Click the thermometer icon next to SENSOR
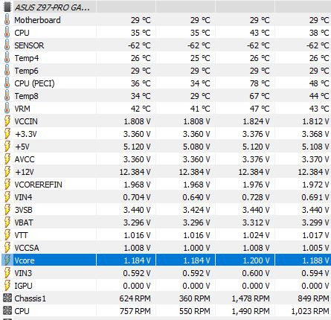 click(x=7, y=45)
